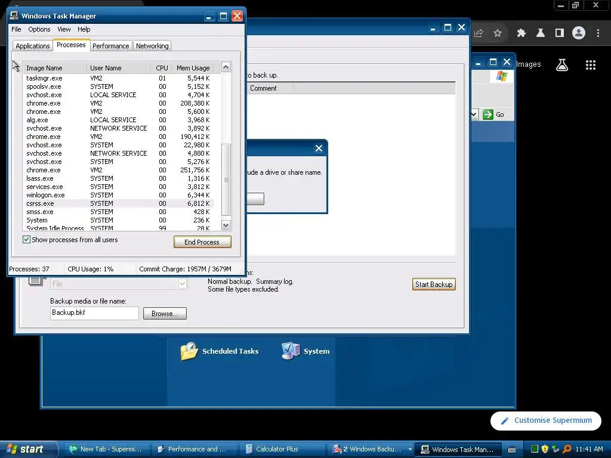Viewport: 611px width, 458px height.
Task: Open the View menu in Task Manager
Action: pos(64,29)
